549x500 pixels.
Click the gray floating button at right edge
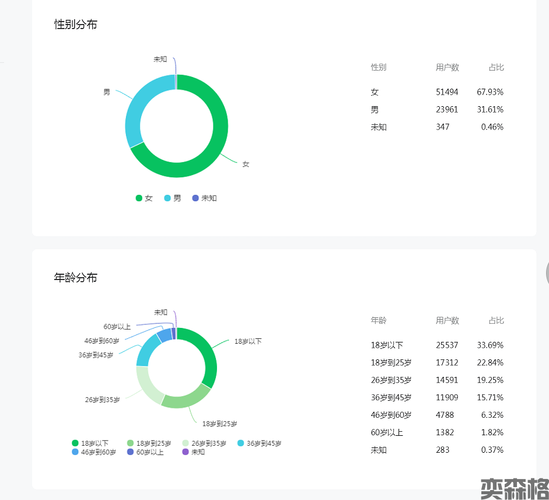coord(547,272)
